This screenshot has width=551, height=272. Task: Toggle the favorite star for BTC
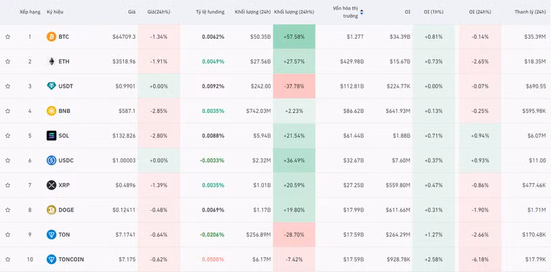pyautogui.click(x=7, y=37)
